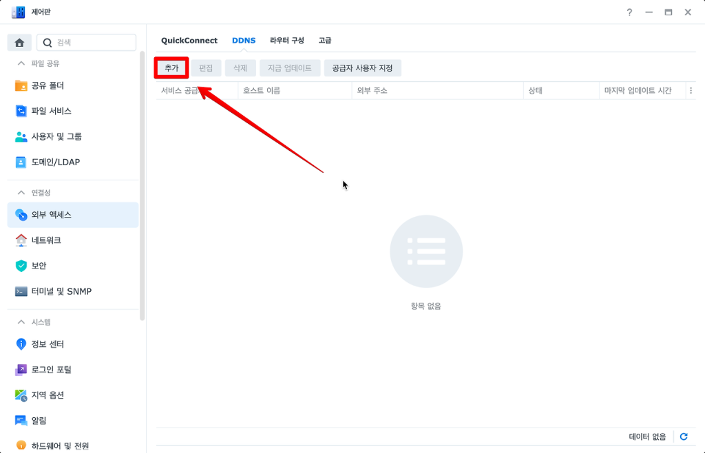705x453 pixels.
Task: Click the refresh icon at bottom right
Action: 684,436
